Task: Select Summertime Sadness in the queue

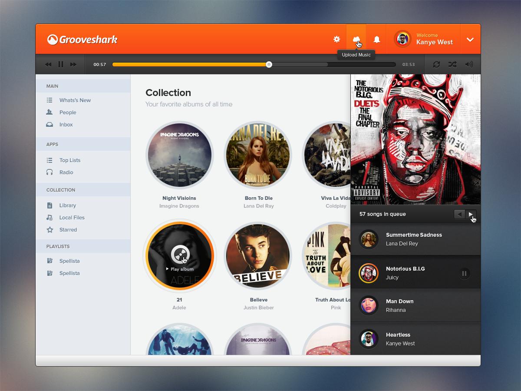Action: tap(413, 239)
